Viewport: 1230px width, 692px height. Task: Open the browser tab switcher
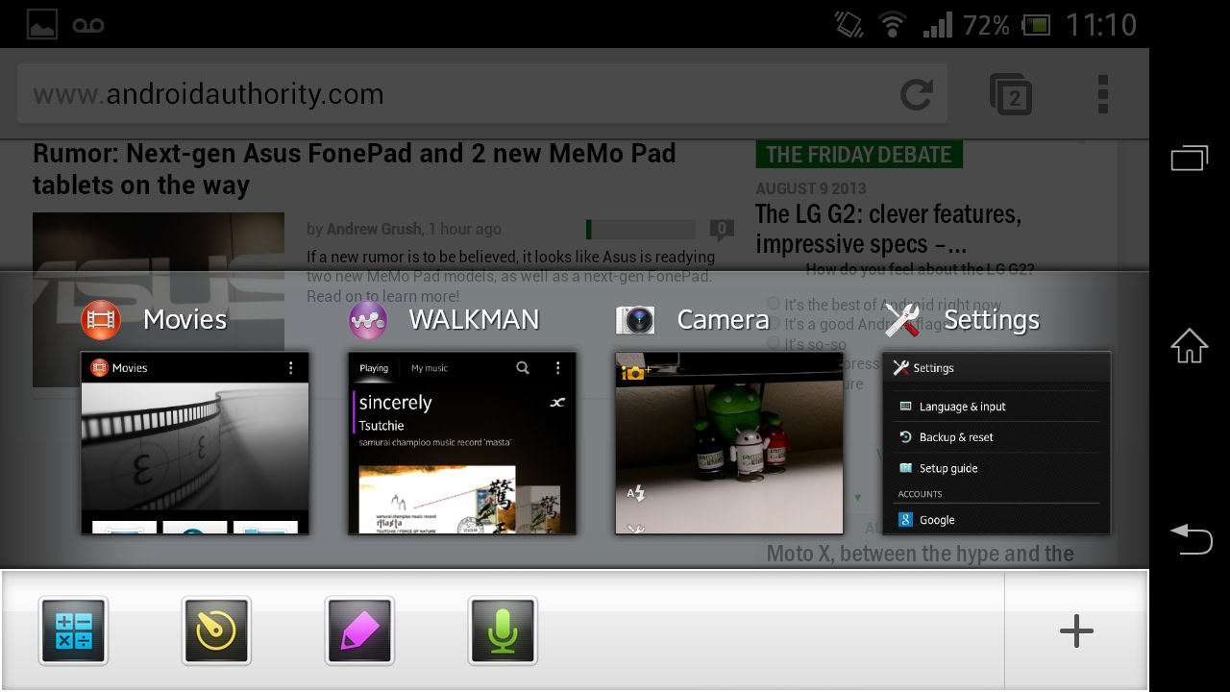click(1011, 94)
